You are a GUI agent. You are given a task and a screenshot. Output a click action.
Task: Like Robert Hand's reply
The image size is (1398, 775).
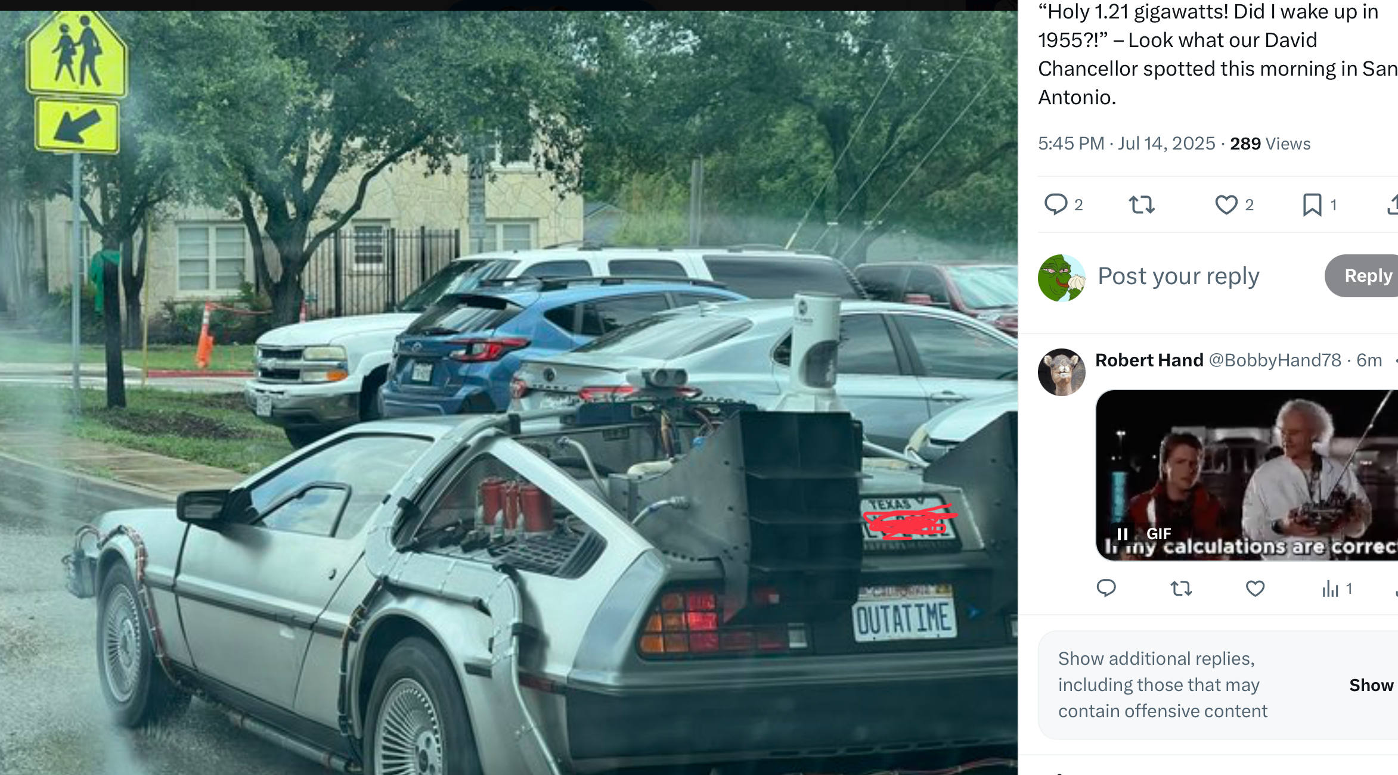(1255, 589)
